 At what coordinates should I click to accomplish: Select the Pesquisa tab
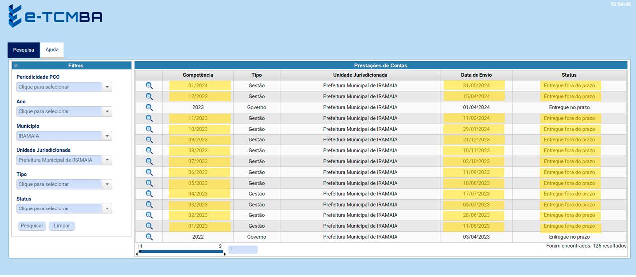tap(23, 50)
